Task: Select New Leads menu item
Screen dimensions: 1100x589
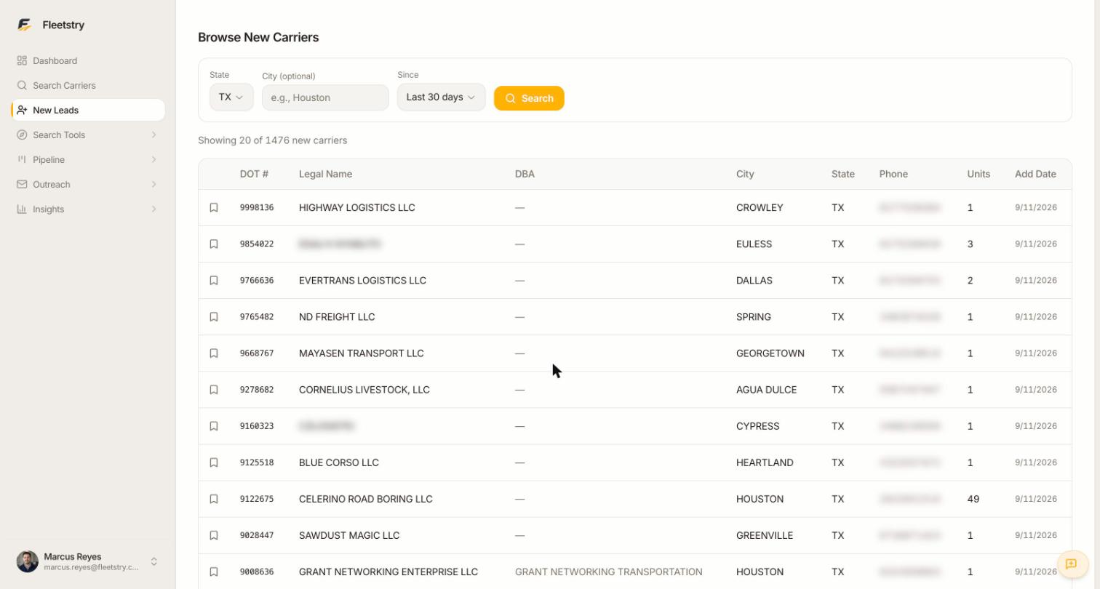Action: click(x=88, y=111)
